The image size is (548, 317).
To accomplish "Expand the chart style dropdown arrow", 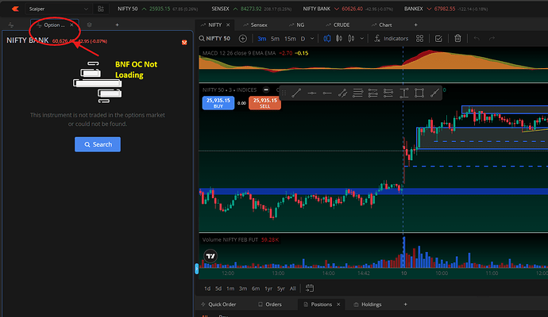I will click(361, 38).
